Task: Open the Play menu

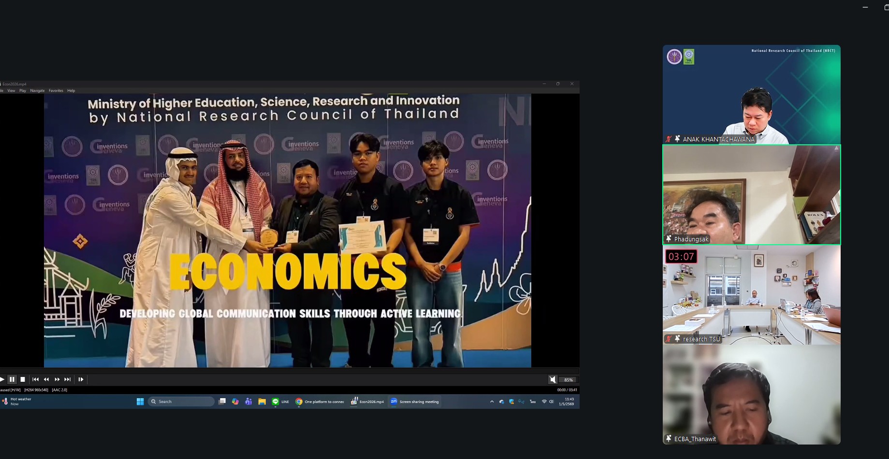Action: [x=23, y=91]
